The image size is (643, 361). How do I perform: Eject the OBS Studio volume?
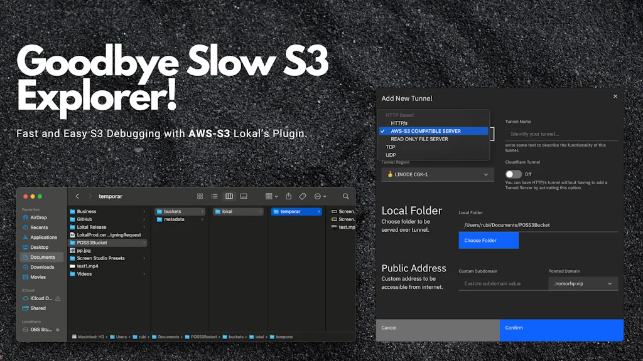click(58, 330)
